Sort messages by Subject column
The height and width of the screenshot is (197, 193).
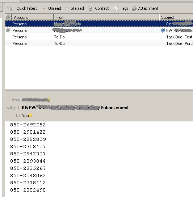coord(176,17)
